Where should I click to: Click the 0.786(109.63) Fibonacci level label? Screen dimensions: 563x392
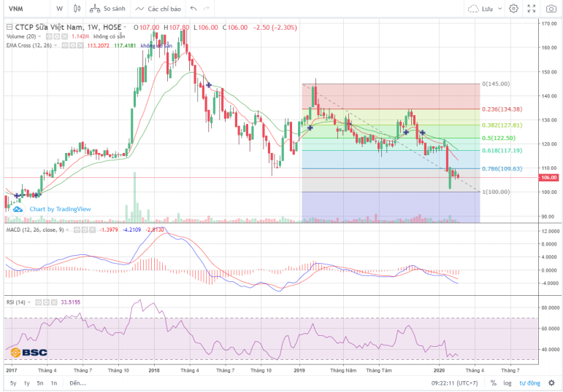point(502,168)
